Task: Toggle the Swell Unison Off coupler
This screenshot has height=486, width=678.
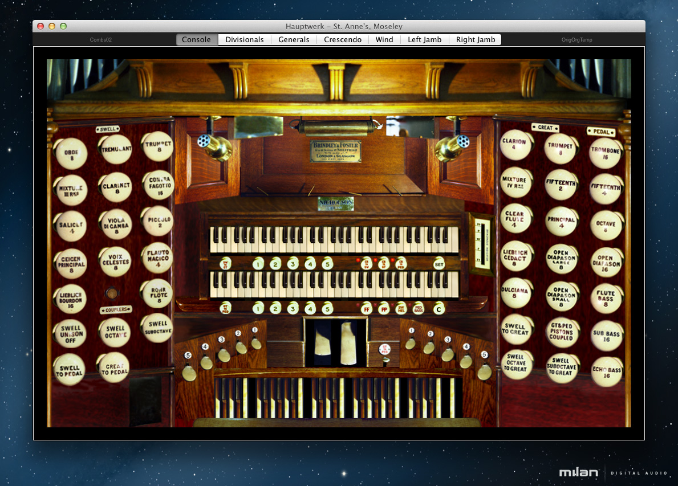Action: click(71, 333)
